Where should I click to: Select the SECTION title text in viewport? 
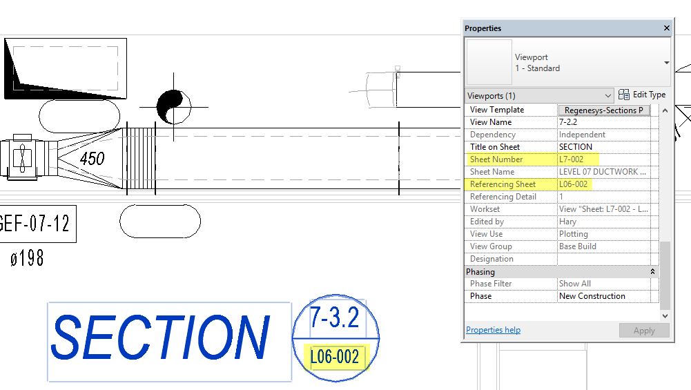coord(161,338)
